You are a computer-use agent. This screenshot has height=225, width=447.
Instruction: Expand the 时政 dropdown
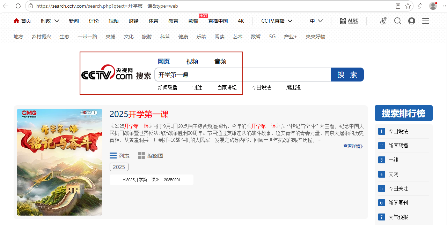point(50,21)
